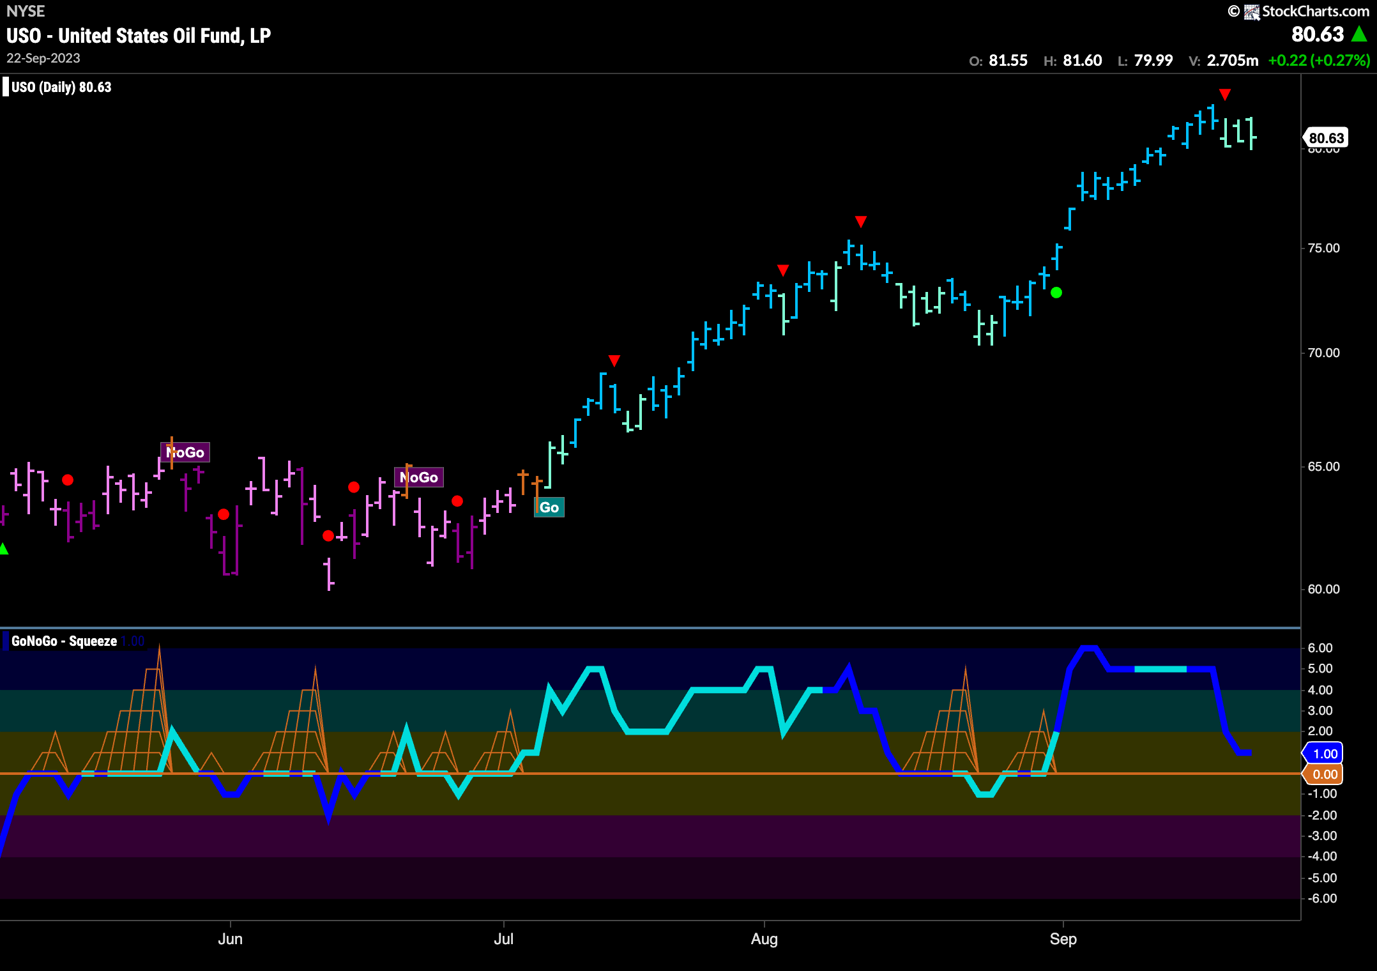The image size is (1377, 971).
Task: Click the 75.00 price axis label
Action: click(x=1323, y=248)
